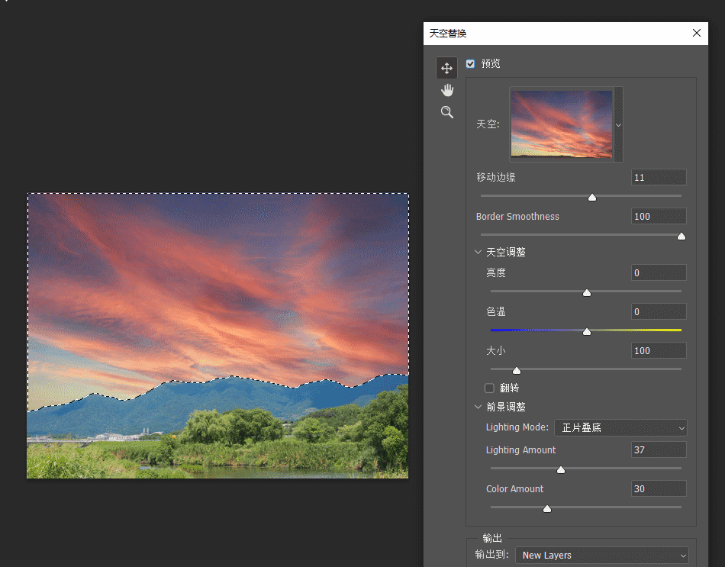Viewport: 725px width, 567px height.
Task: Collapse the 前景调整 section
Action: pyautogui.click(x=478, y=408)
